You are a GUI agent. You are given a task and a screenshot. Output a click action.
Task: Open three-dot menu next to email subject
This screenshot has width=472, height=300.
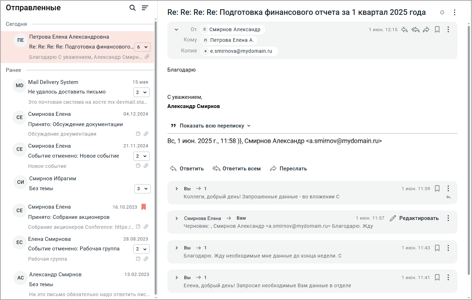pos(455,12)
